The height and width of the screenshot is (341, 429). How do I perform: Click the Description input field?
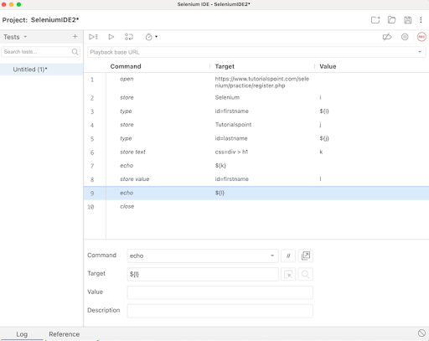[x=220, y=311]
